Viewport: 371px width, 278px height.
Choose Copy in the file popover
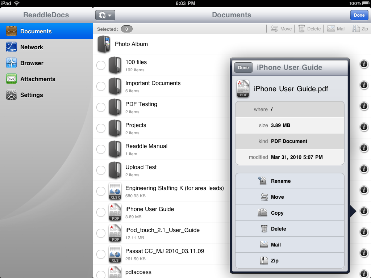(x=289, y=213)
